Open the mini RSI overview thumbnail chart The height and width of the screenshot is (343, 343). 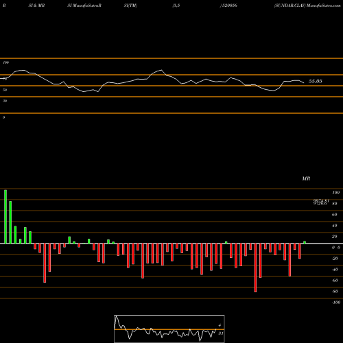[169, 329]
